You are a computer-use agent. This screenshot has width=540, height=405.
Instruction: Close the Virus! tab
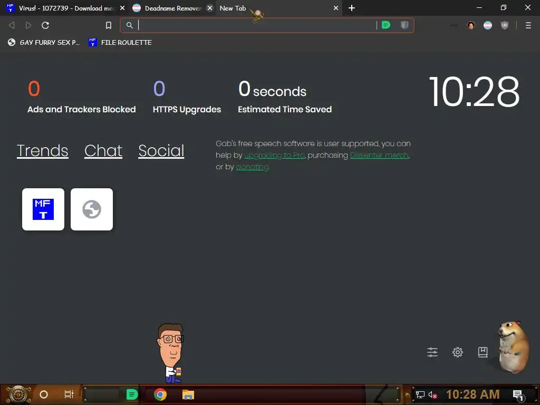[x=122, y=8]
